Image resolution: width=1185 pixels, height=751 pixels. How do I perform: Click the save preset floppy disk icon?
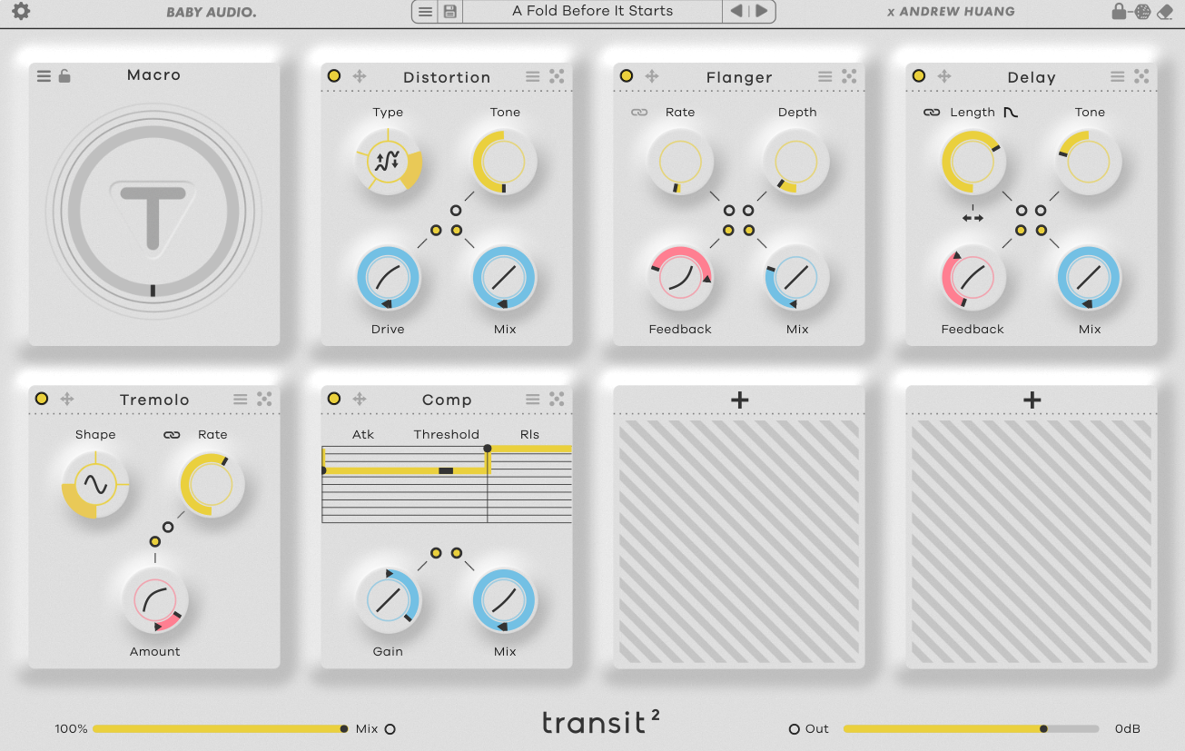pos(449,12)
